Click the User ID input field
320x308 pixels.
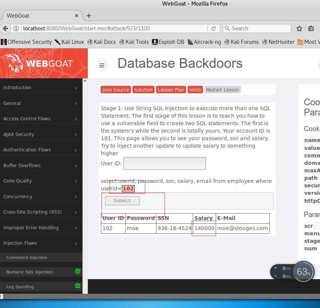pos(164,163)
